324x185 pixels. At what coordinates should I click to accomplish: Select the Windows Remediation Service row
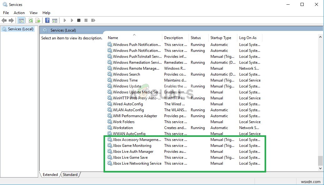pyautogui.click(x=184, y=62)
